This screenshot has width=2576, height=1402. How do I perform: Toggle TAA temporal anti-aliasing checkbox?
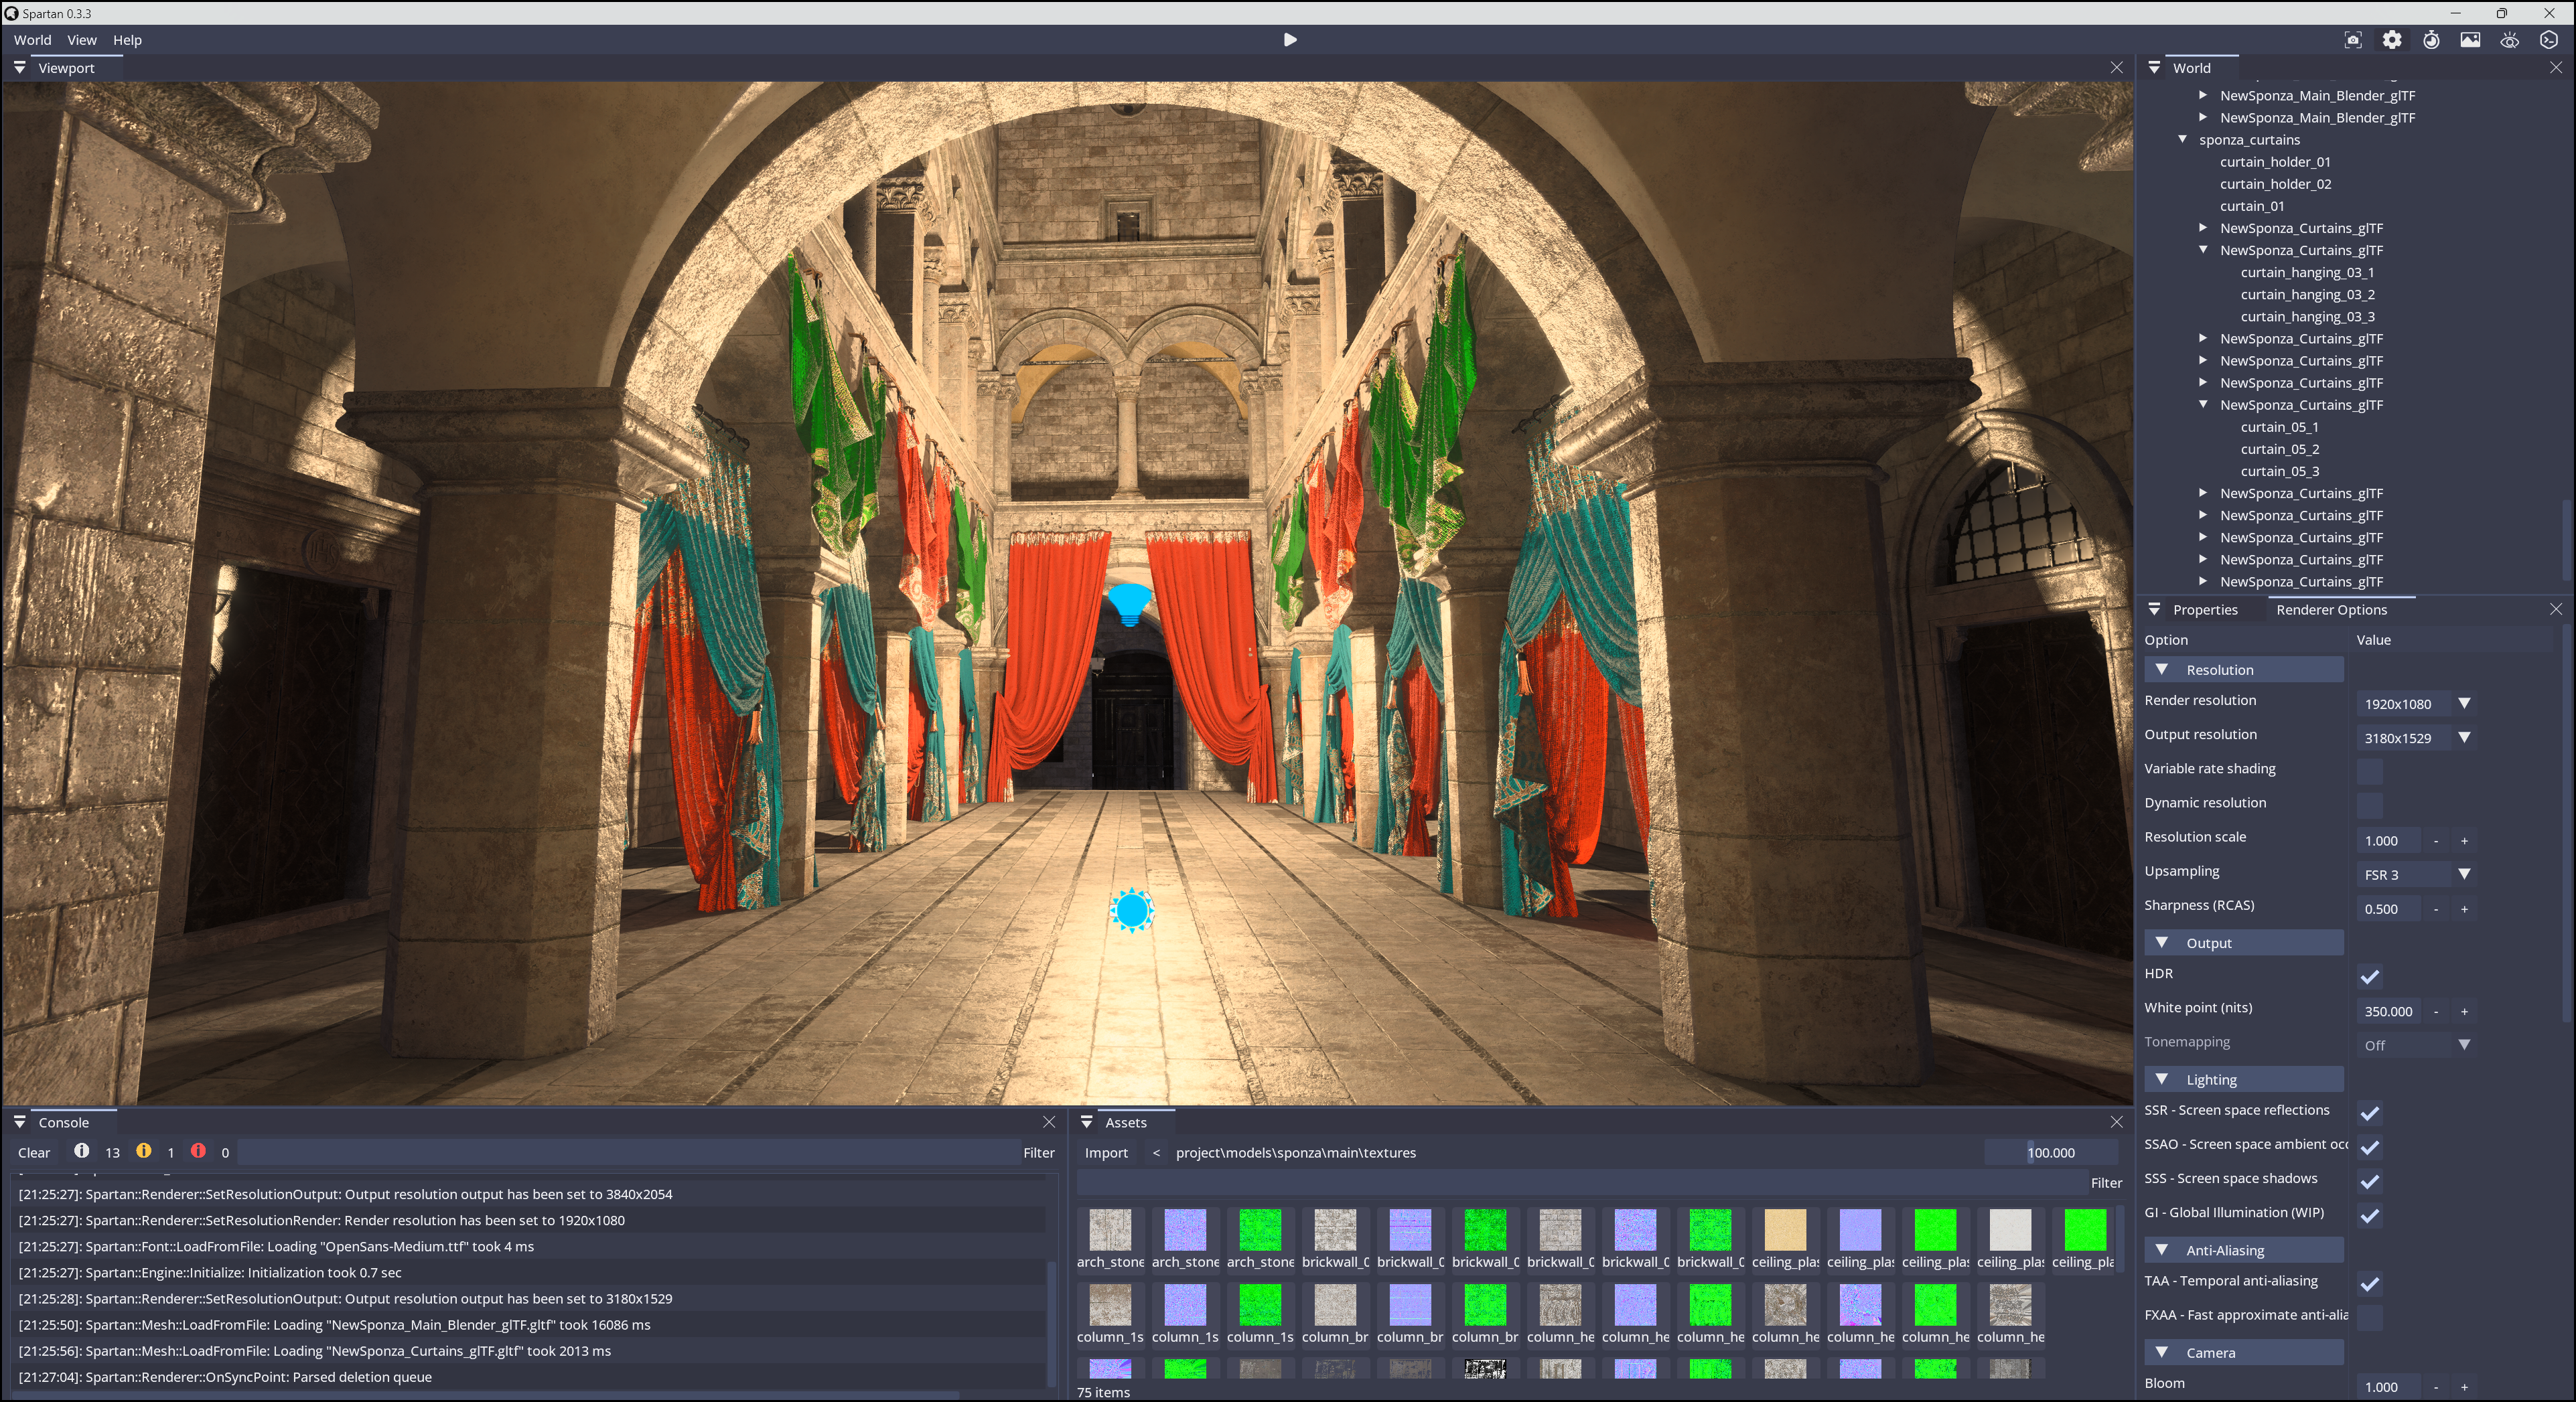pos(2369,1284)
